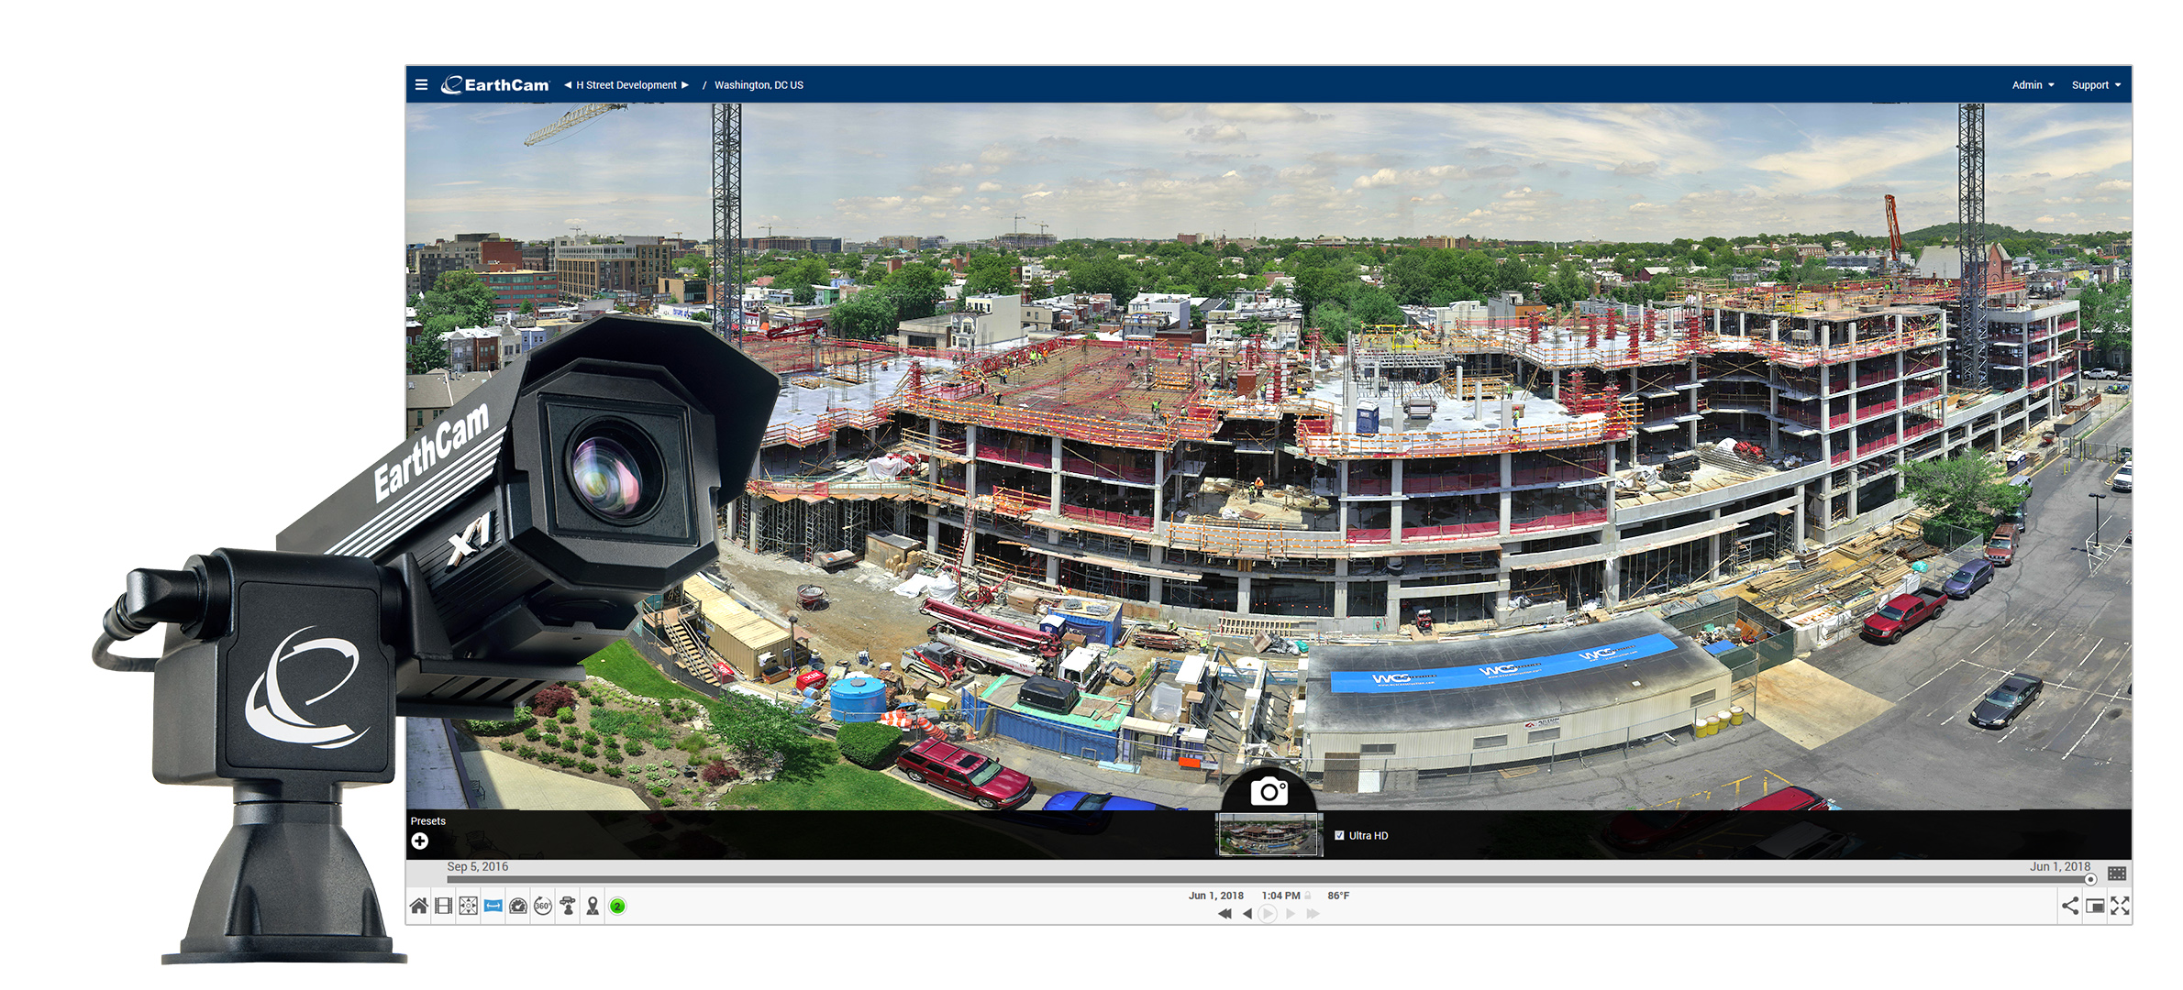This screenshot has width=2183, height=990.
Task: Click the speedometer dashboard icon
Action: pyautogui.click(x=518, y=906)
